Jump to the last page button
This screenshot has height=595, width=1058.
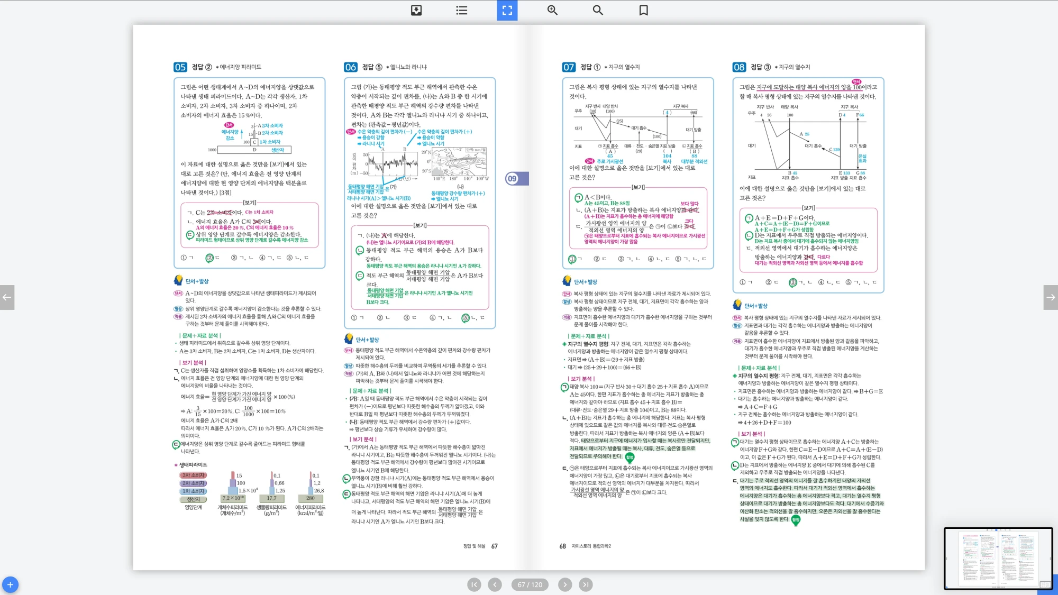tap(586, 584)
